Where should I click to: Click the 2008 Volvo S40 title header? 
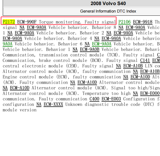(108, 3)
